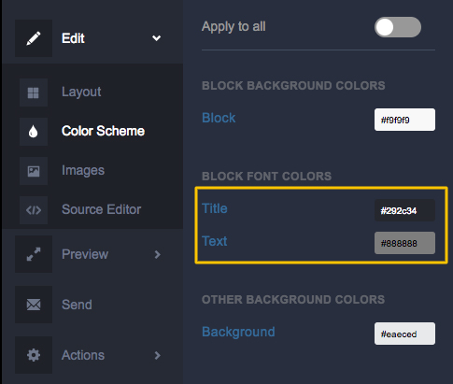This screenshot has height=384, width=453.
Task: Click the Background color link
Action: pos(238,332)
